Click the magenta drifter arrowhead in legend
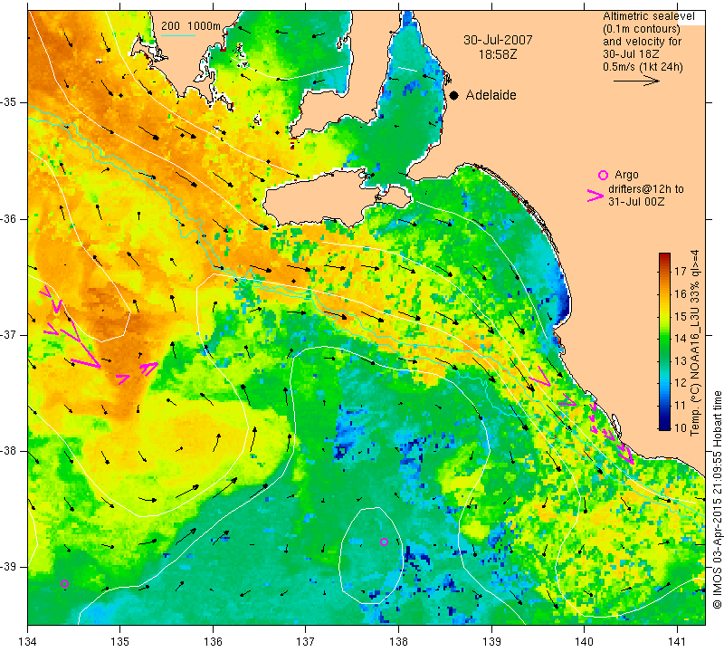 click(595, 196)
